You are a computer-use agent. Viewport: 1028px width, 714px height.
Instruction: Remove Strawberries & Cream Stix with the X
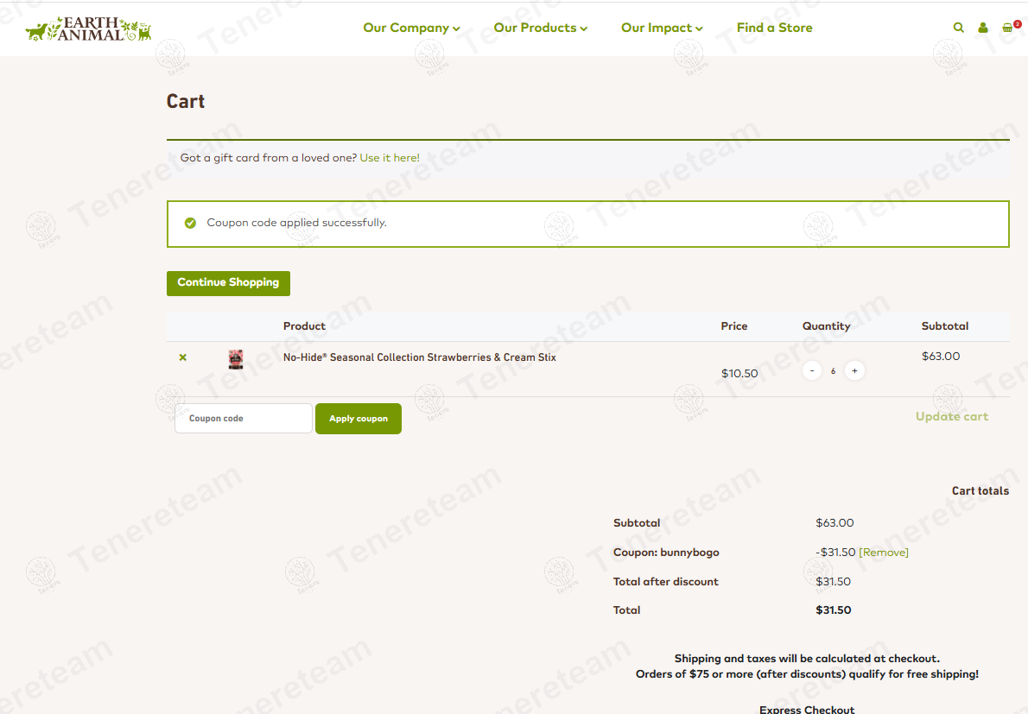point(183,357)
